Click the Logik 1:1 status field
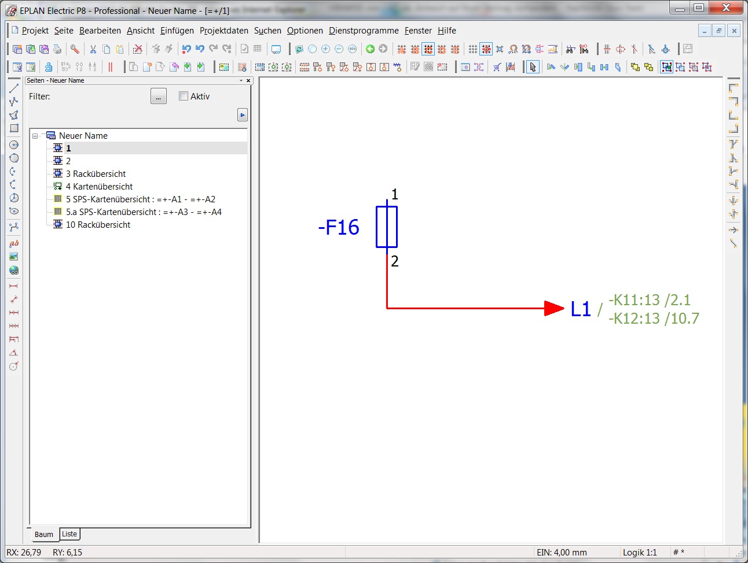This screenshot has height=563, width=748. pos(640,553)
